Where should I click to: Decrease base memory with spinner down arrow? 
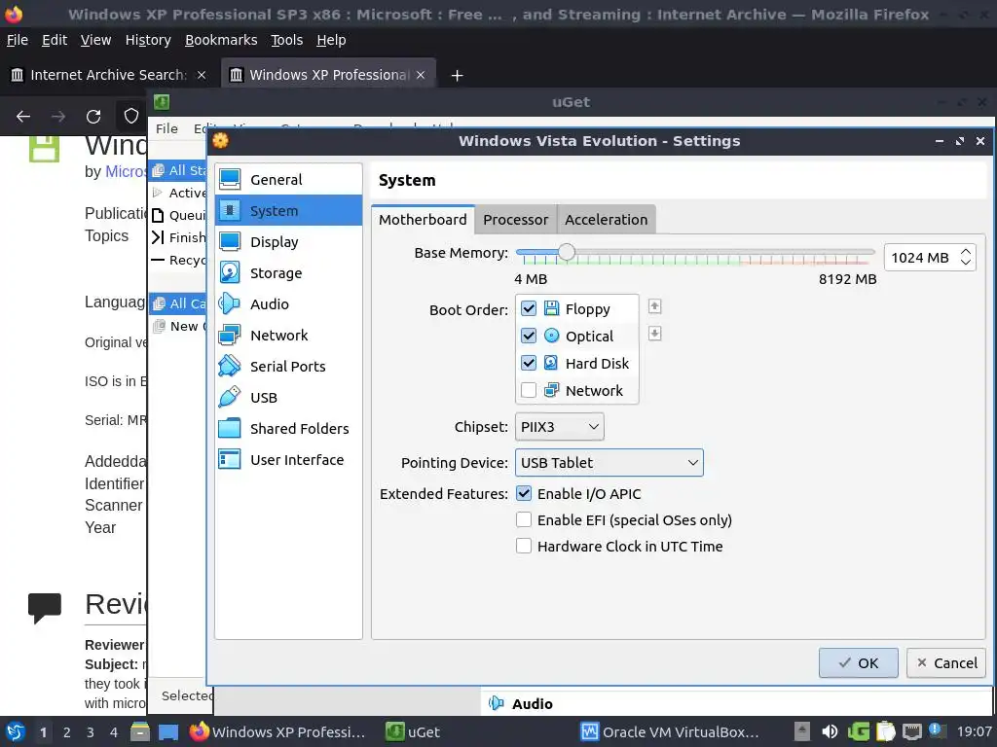[x=966, y=263]
